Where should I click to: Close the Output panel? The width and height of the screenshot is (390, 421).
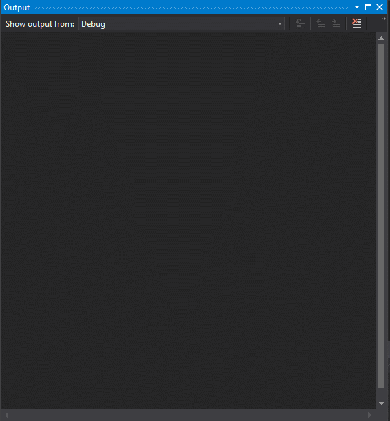pos(380,8)
